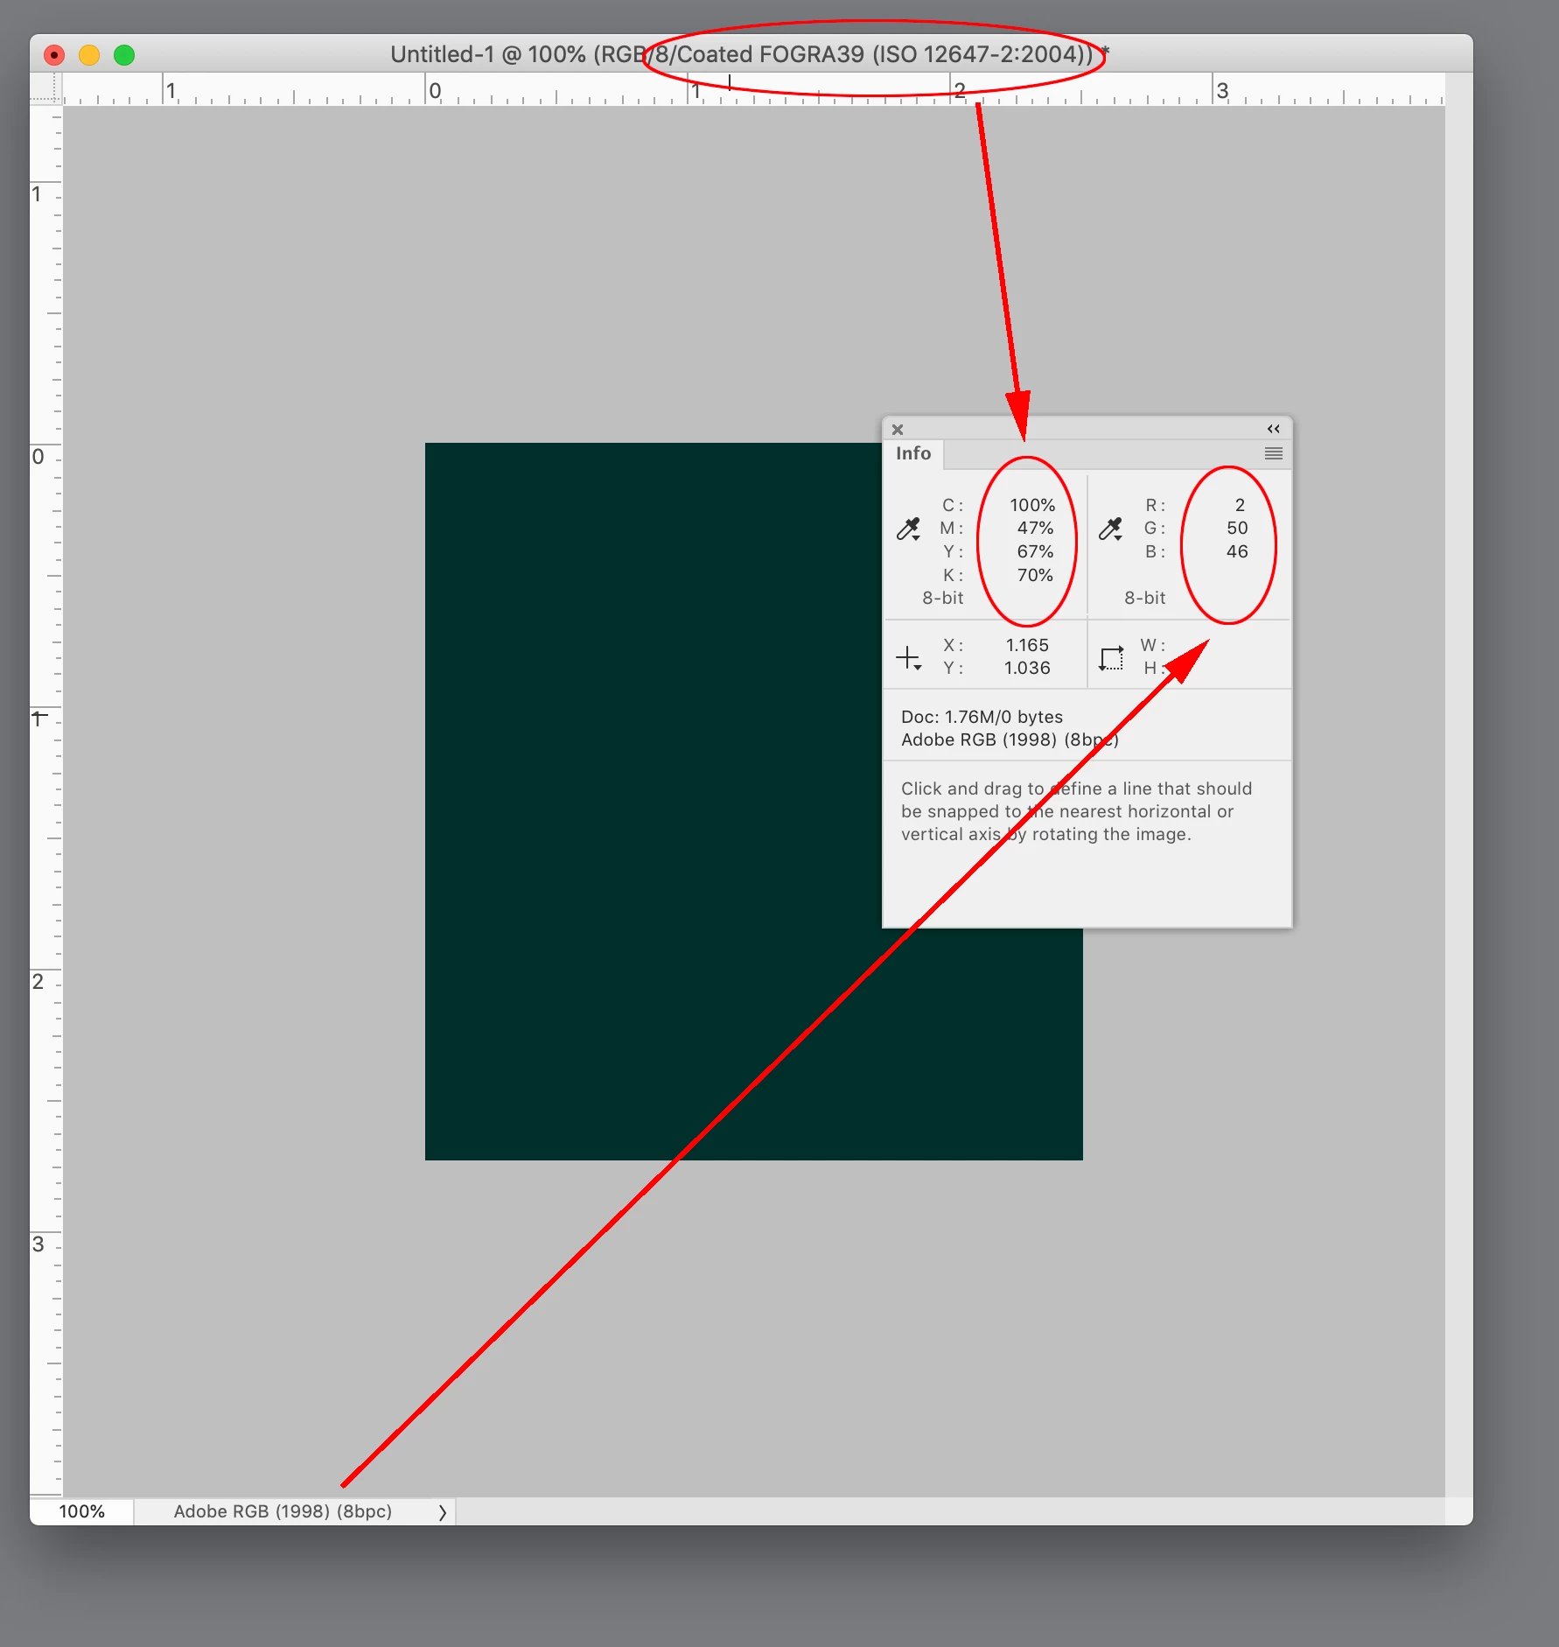Screen dimensions: 1559x1647
Task: Click the yellow minimize window button
Action: click(89, 55)
